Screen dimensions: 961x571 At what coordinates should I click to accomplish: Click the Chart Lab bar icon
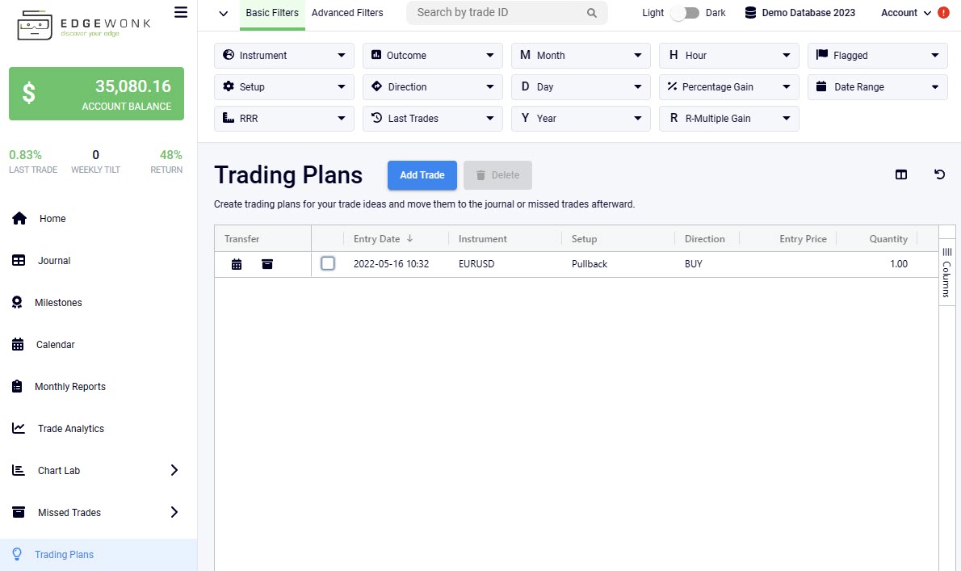tap(19, 470)
